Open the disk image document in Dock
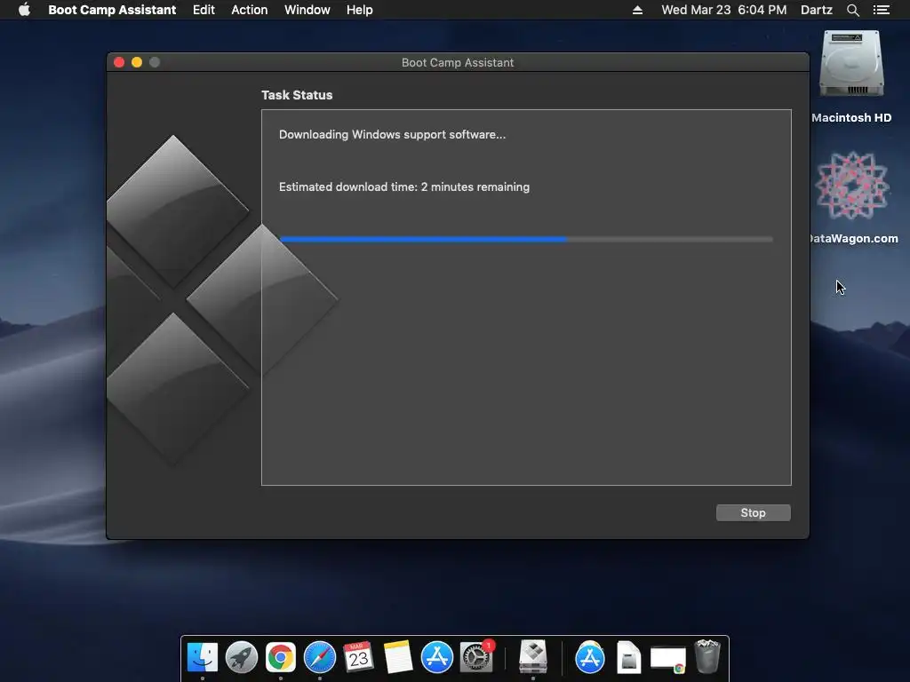Image resolution: width=910 pixels, height=682 pixels. pos(629,657)
